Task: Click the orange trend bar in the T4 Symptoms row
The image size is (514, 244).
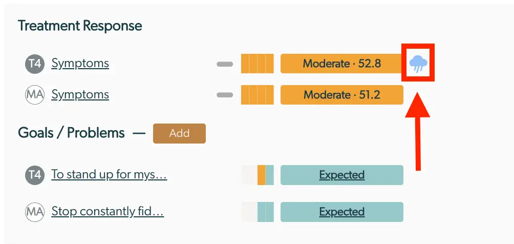Action: pos(258,64)
